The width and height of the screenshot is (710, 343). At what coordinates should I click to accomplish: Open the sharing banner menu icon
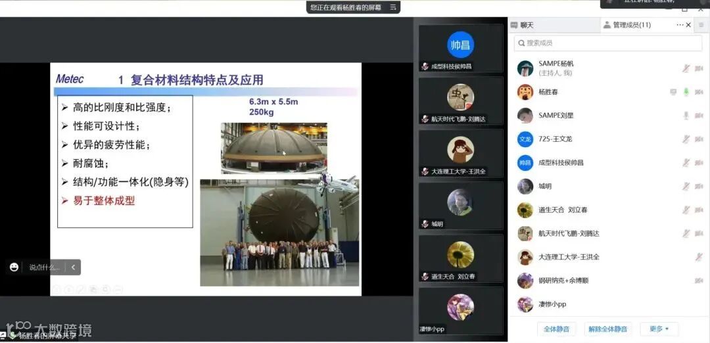pyautogui.click(x=393, y=7)
